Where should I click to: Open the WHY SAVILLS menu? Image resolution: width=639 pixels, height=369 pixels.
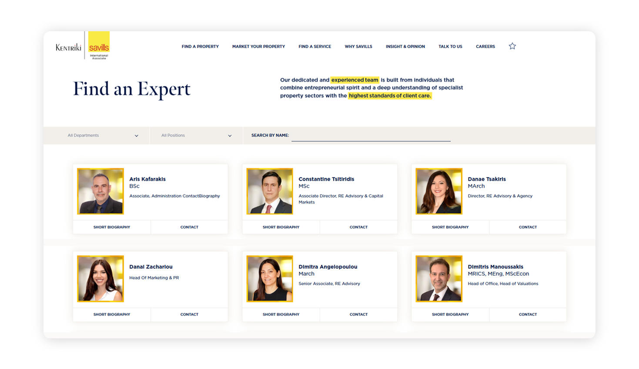pyautogui.click(x=358, y=46)
